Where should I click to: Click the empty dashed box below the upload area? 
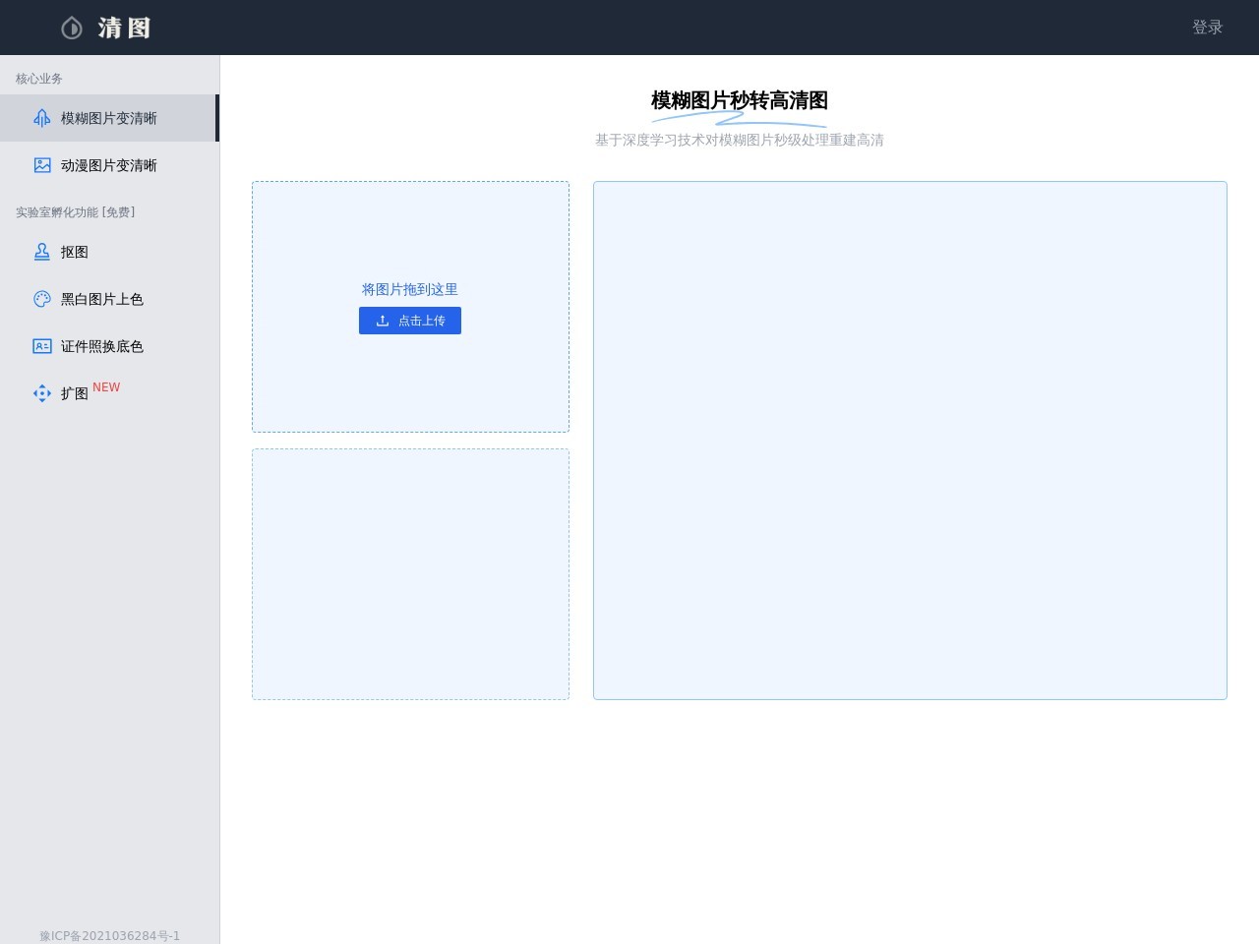[x=410, y=574]
